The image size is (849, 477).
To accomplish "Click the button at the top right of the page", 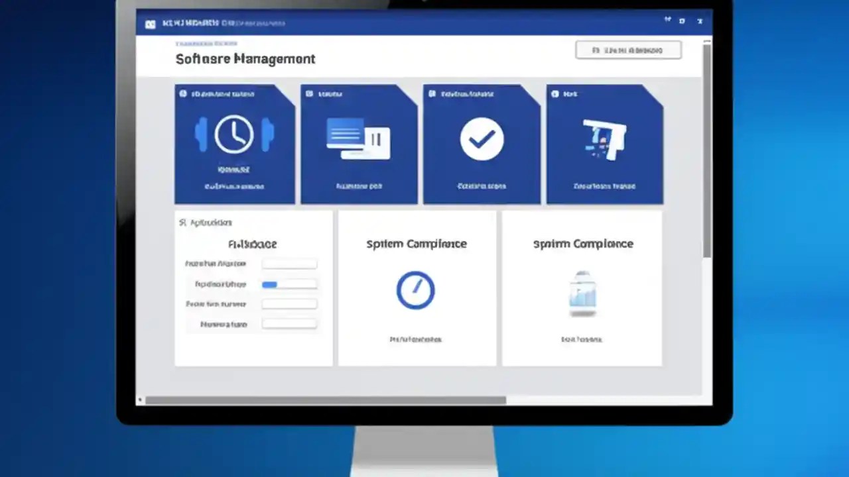I will pyautogui.click(x=627, y=50).
